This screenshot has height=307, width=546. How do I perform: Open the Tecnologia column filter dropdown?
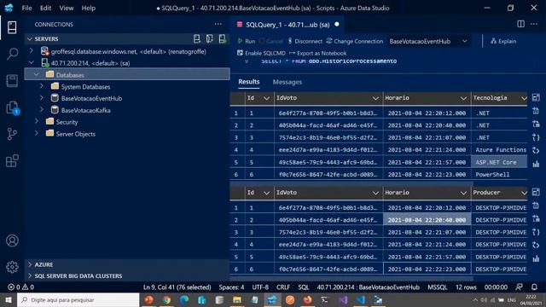tap(524, 98)
